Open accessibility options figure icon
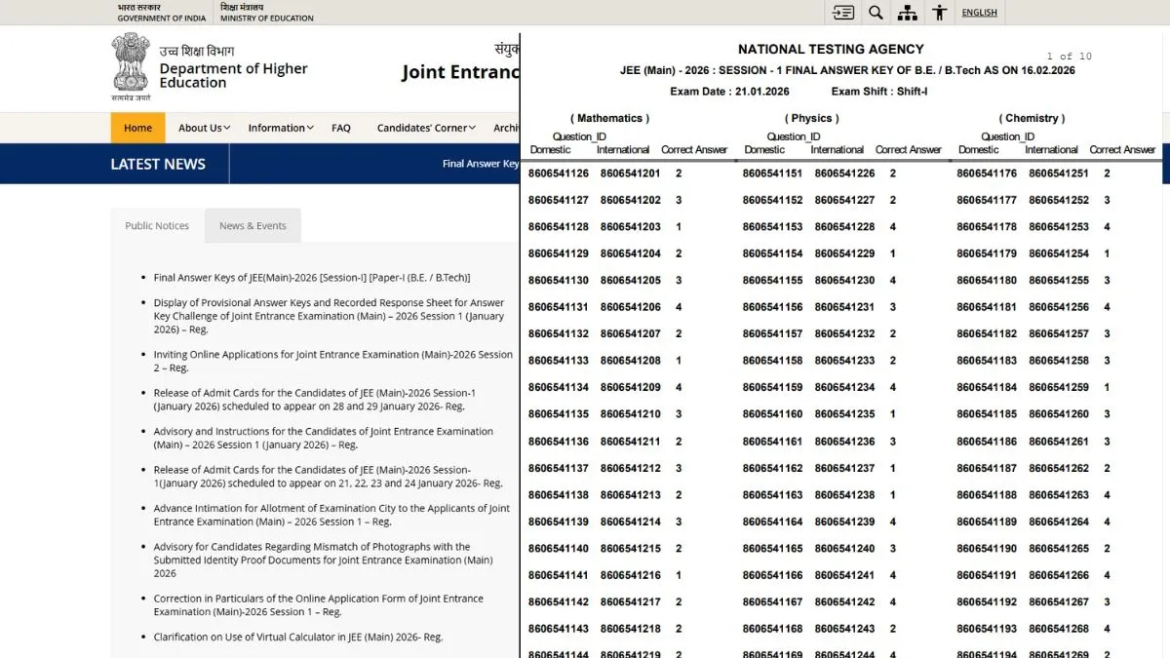The image size is (1170, 658). [939, 13]
